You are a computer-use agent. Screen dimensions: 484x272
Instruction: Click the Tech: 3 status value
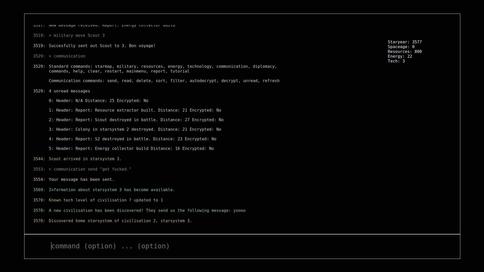pyautogui.click(x=396, y=61)
